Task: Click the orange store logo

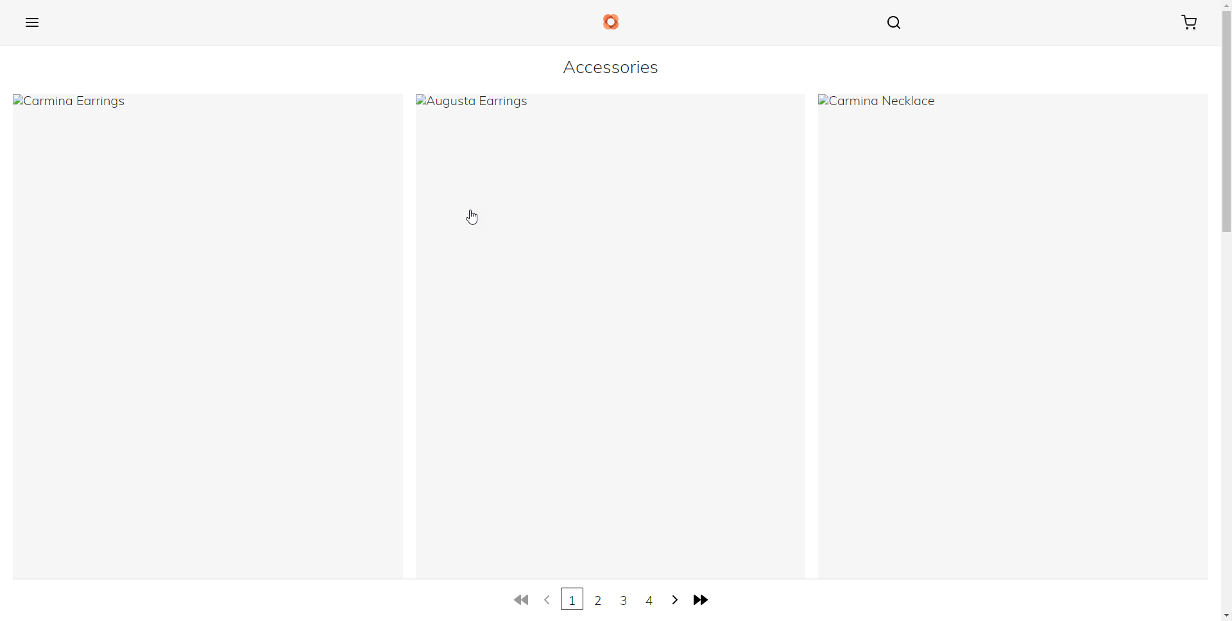Action: coord(611,22)
